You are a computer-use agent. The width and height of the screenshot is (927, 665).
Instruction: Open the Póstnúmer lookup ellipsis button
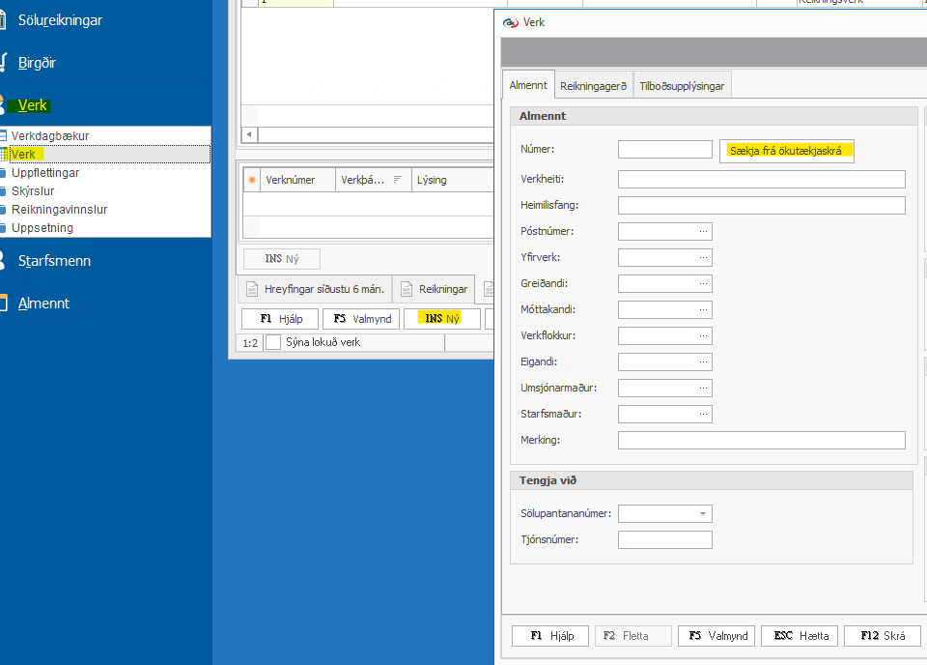tap(704, 231)
